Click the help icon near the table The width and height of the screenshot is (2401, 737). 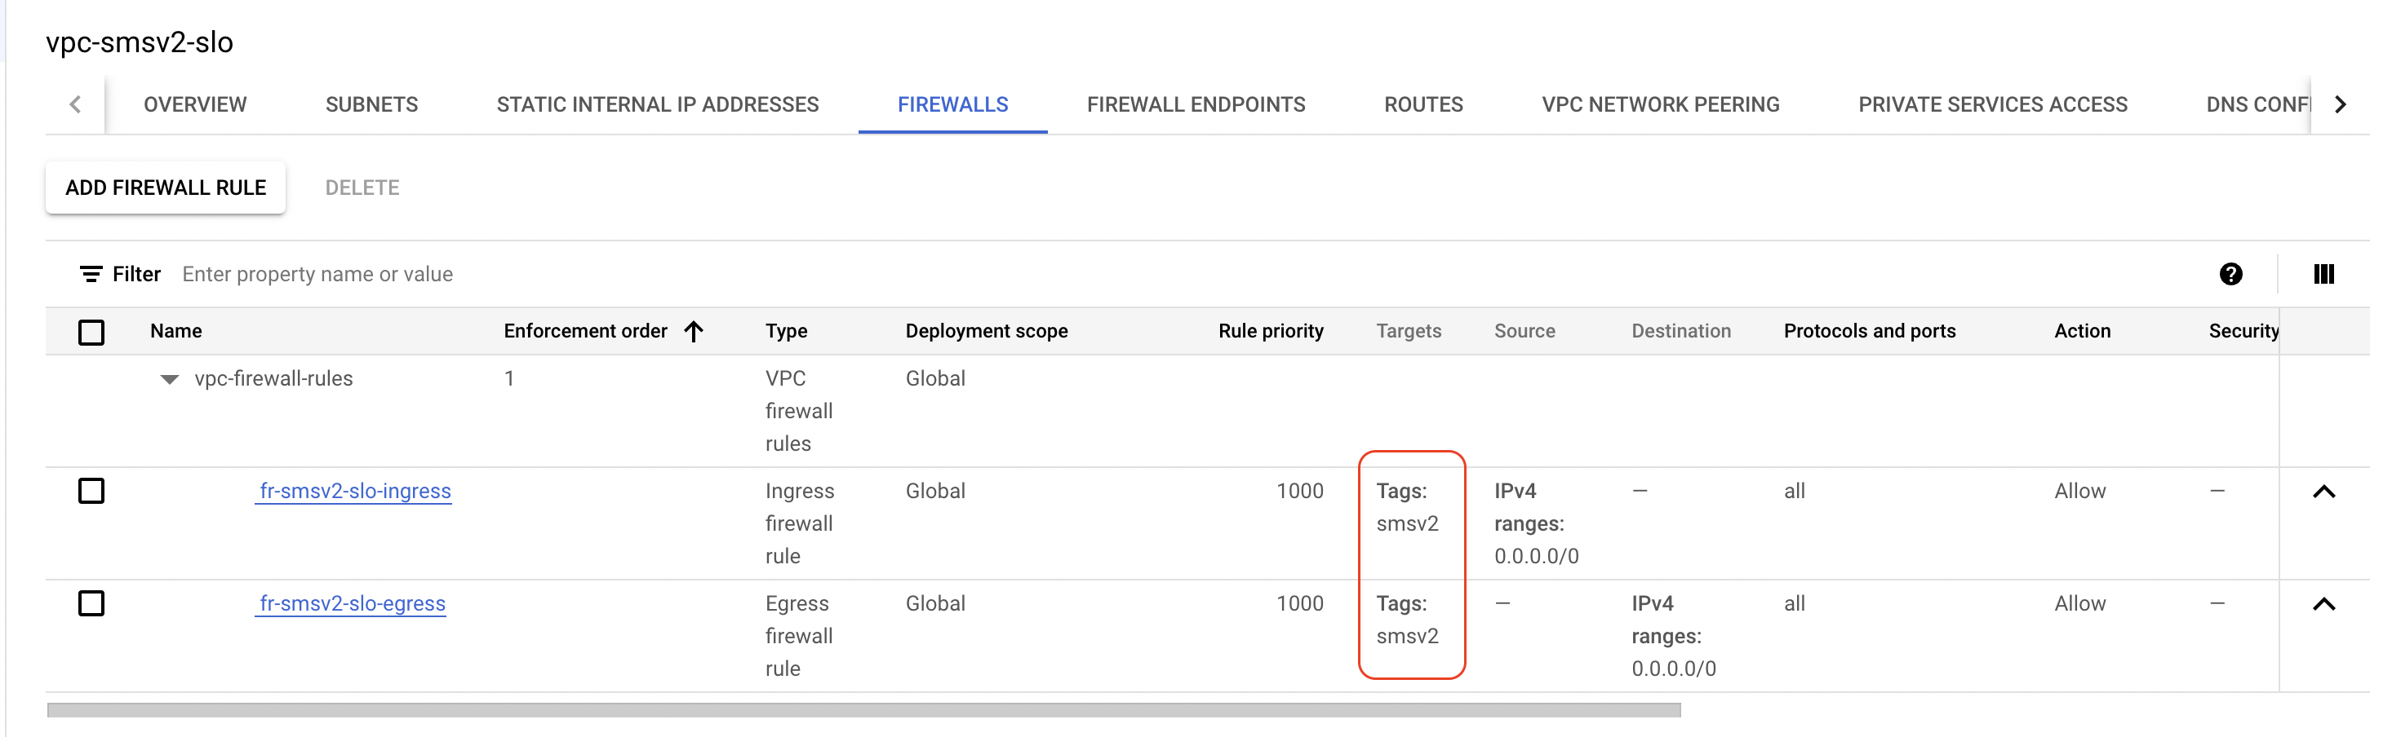[2230, 274]
